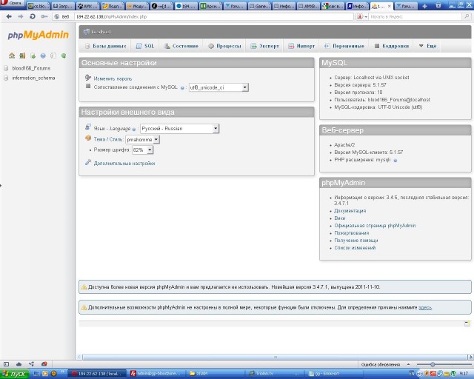Reload the page with browser refresh icon
Screen dimensions: 474x379
[33, 16]
